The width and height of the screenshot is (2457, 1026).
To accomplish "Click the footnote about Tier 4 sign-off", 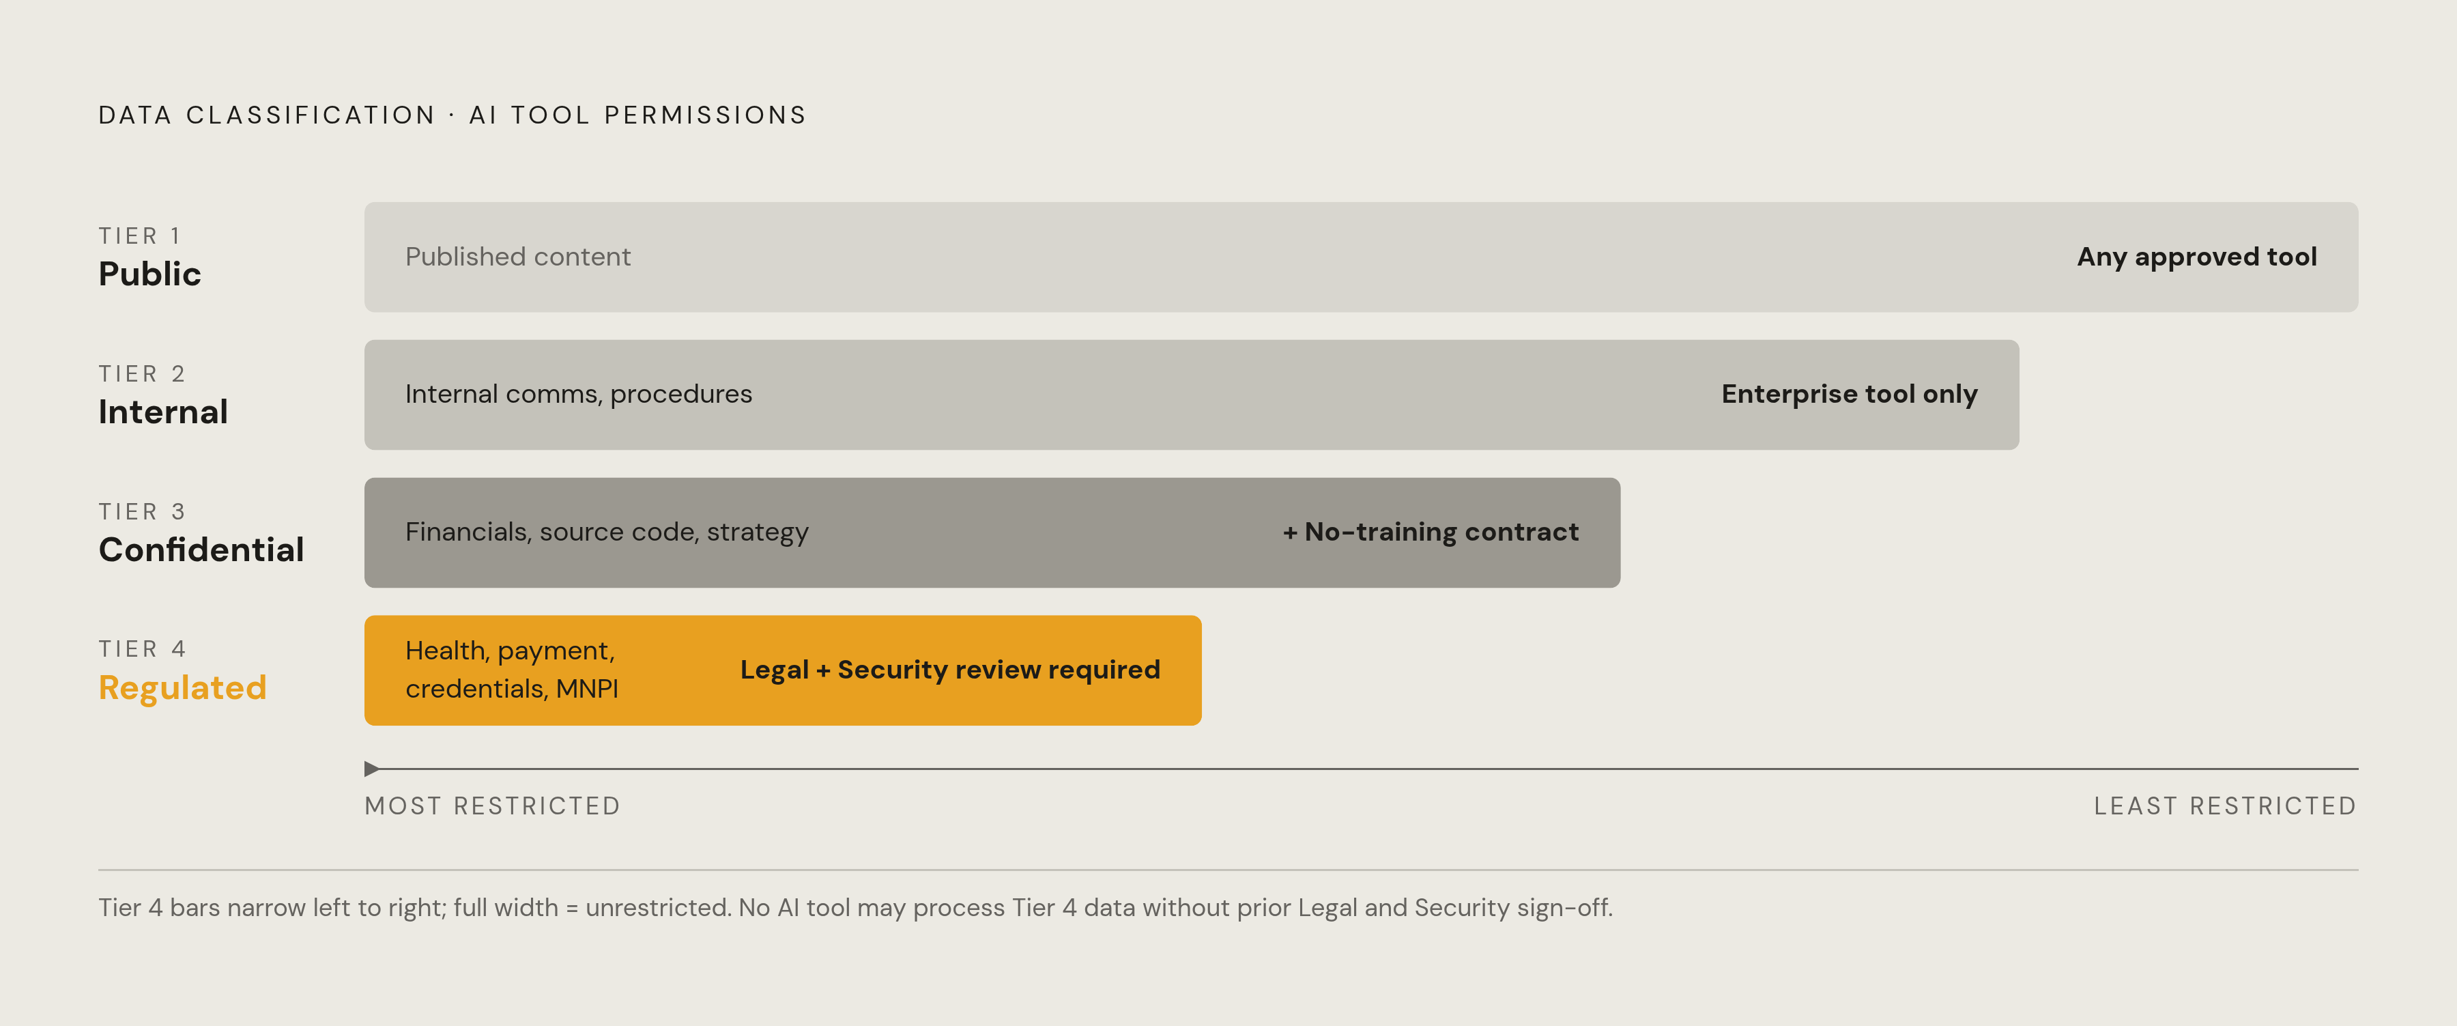I will [856, 908].
